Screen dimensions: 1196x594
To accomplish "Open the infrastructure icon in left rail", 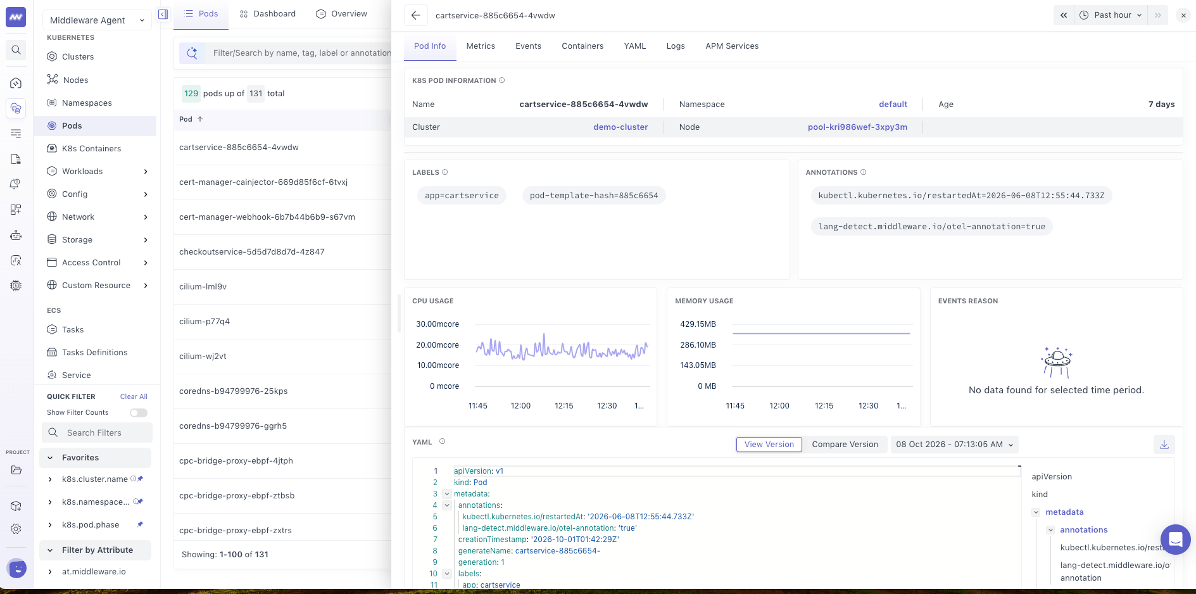I will 16,108.
